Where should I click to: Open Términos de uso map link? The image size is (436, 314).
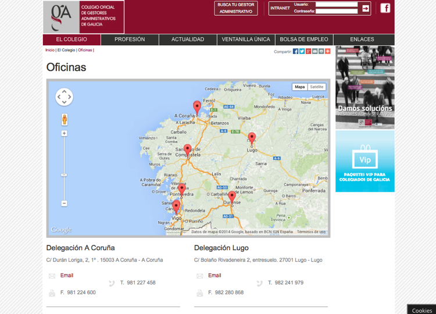coord(311,231)
